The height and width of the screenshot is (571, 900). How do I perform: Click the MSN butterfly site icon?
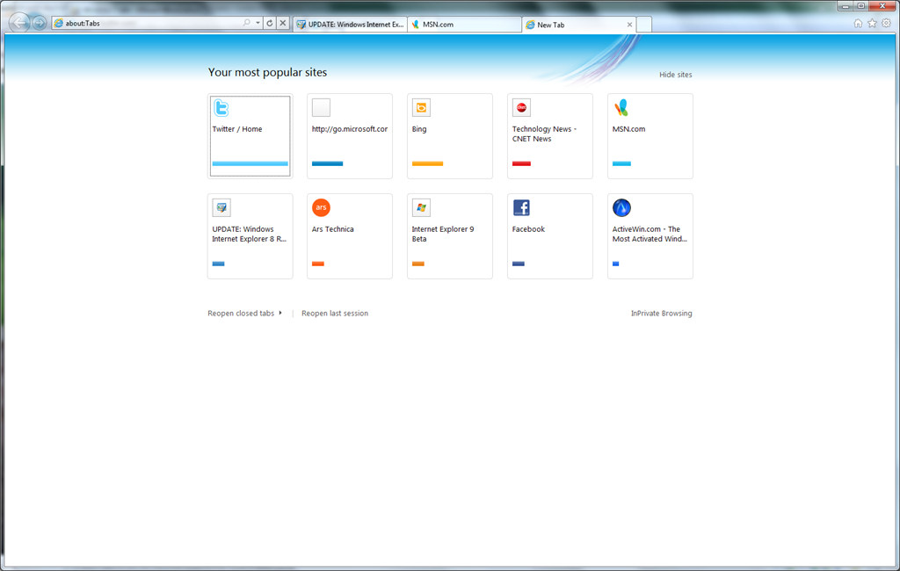coord(621,108)
